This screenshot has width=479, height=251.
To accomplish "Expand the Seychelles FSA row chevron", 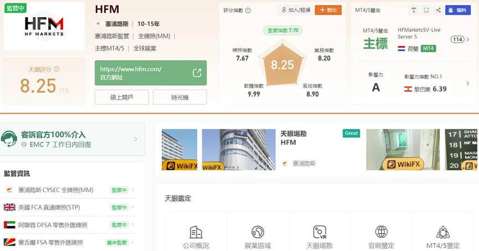I will 132,242.
